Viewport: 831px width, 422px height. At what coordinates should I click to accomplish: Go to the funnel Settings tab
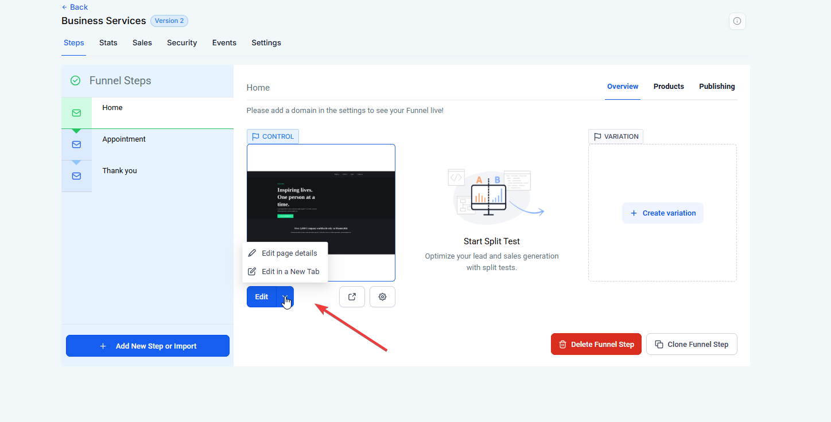pyautogui.click(x=266, y=43)
